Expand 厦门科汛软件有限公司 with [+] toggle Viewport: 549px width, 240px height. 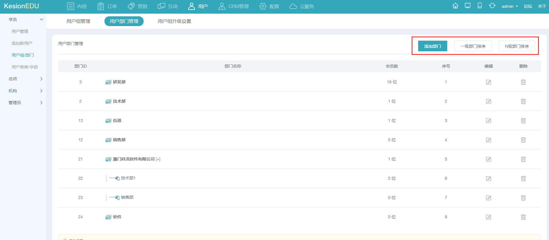pyautogui.click(x=158, y=159)
